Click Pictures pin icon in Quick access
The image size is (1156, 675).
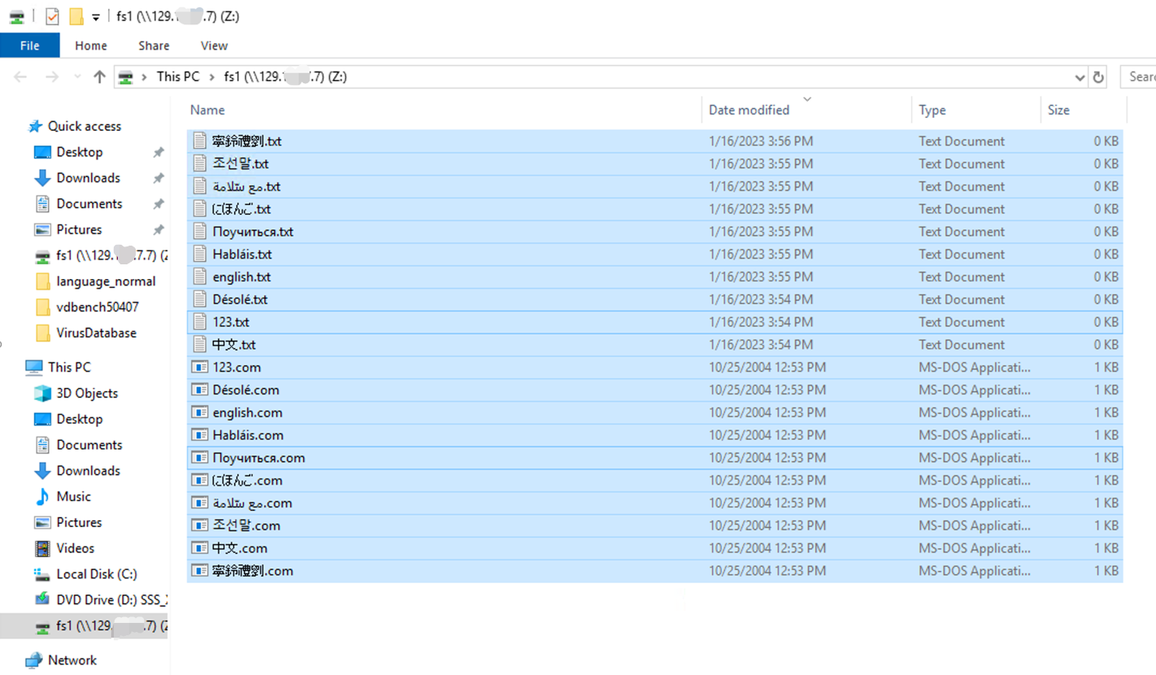(x=159, y=230)
